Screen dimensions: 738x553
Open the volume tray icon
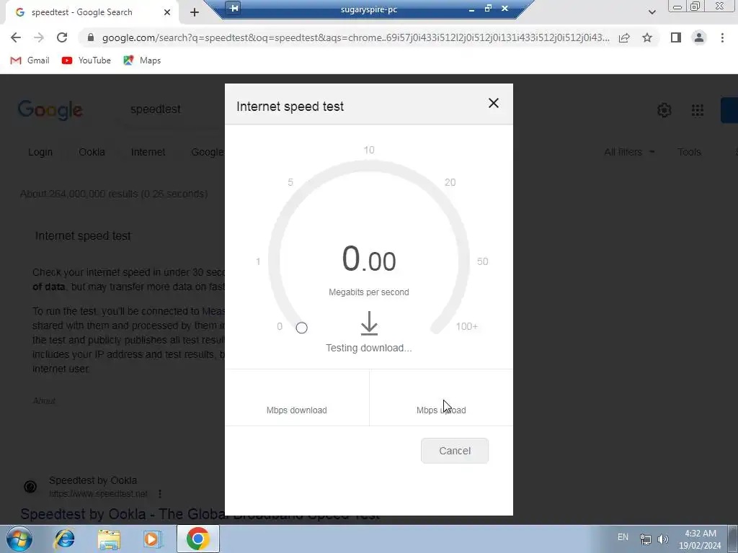(x=663, y=539)
